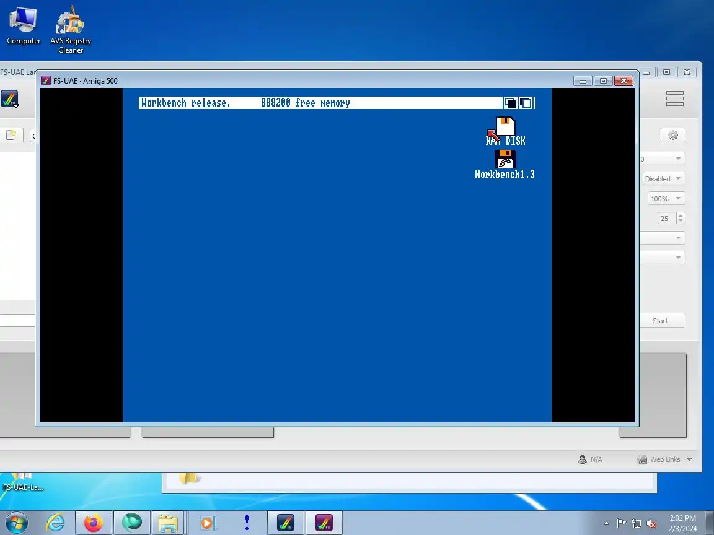Click the Workbench release title bar

click(x=320, y=103)
